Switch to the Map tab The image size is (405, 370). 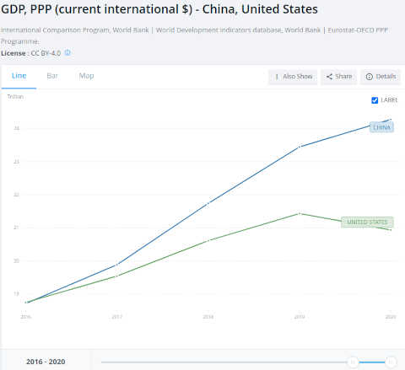[x=86, y=76]
